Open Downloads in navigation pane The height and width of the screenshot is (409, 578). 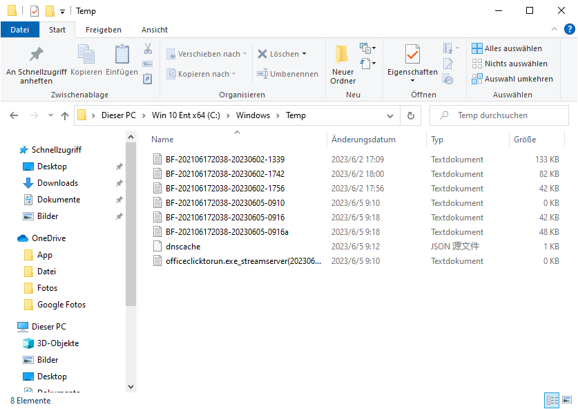[x=57, y=183]
